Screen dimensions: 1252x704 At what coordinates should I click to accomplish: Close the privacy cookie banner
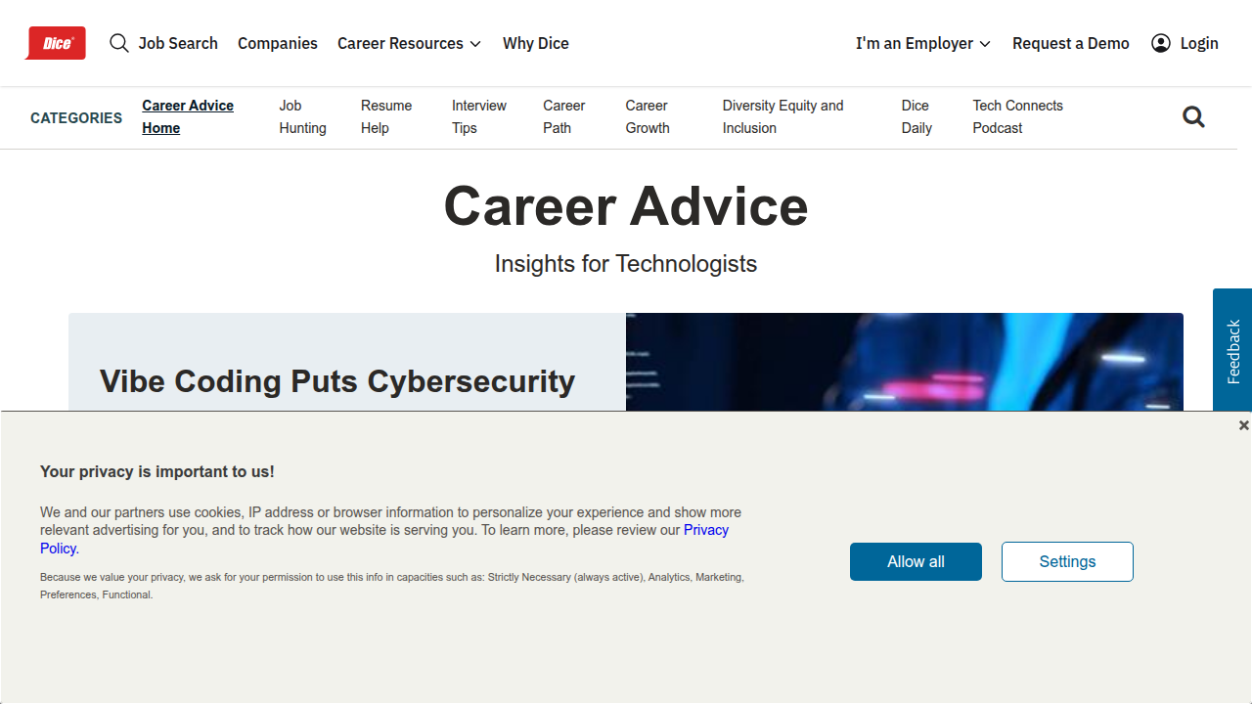[x=1243, y=425]
